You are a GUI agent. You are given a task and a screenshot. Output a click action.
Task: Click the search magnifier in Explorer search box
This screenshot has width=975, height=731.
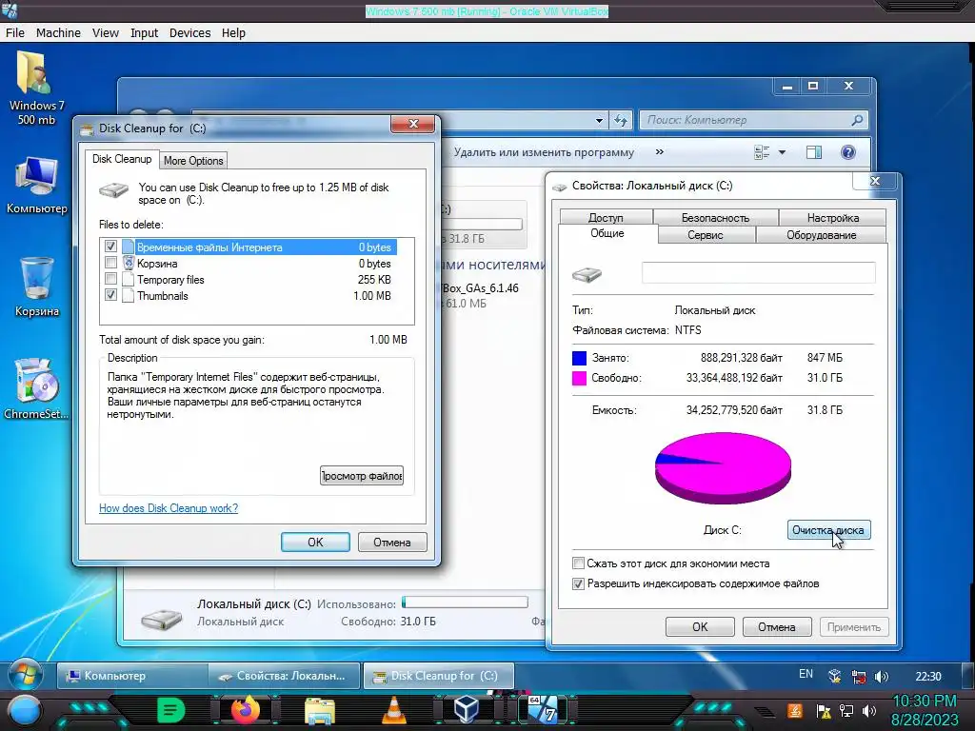coord(857,120)
